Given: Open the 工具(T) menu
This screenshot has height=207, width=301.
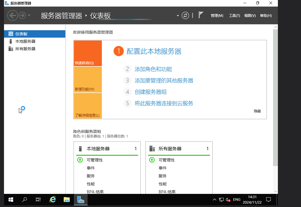Looking at the screenshot, I should [x=234, y=16].
